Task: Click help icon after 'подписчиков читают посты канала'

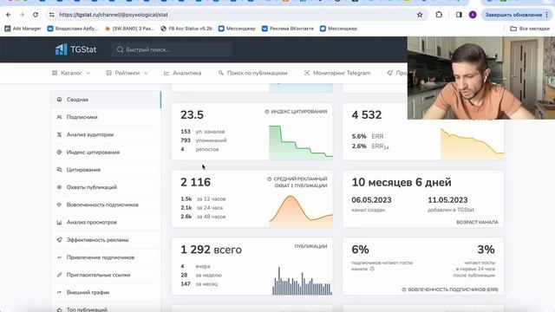Action: click(x=372, y=270)
